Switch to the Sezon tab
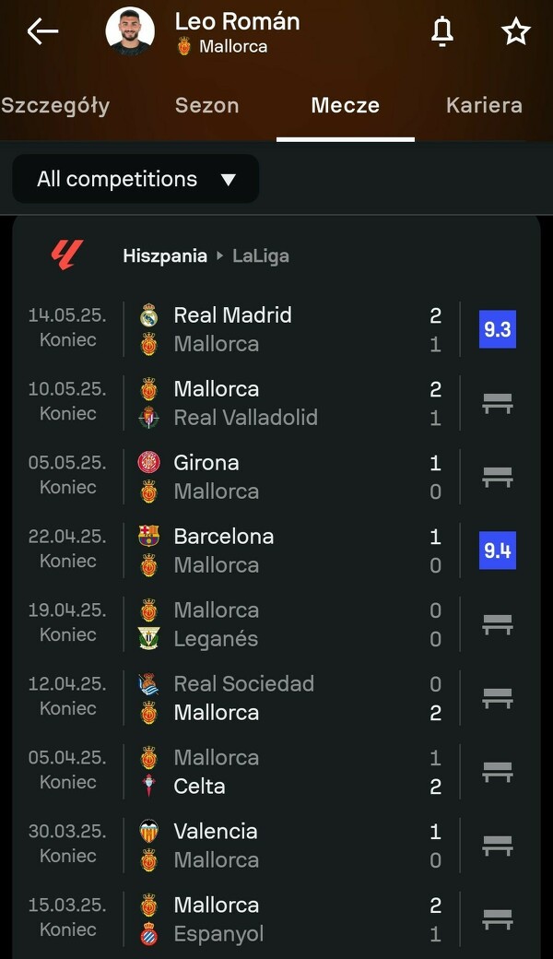Screen dimensions: 553x959 coord(206,105)
